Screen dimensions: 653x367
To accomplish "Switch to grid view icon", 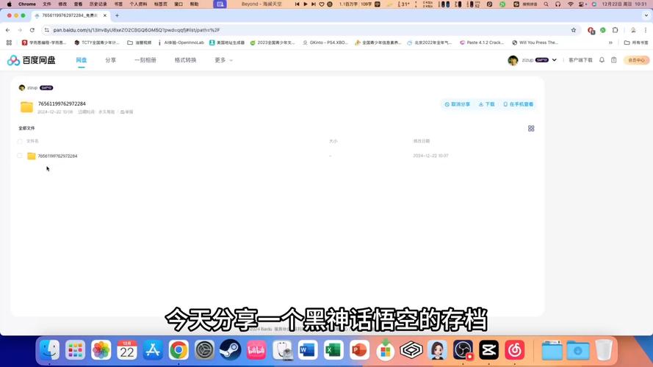I will [x=531, y=128].
